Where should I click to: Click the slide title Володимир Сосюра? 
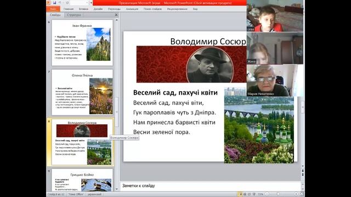tap(208, 42)
